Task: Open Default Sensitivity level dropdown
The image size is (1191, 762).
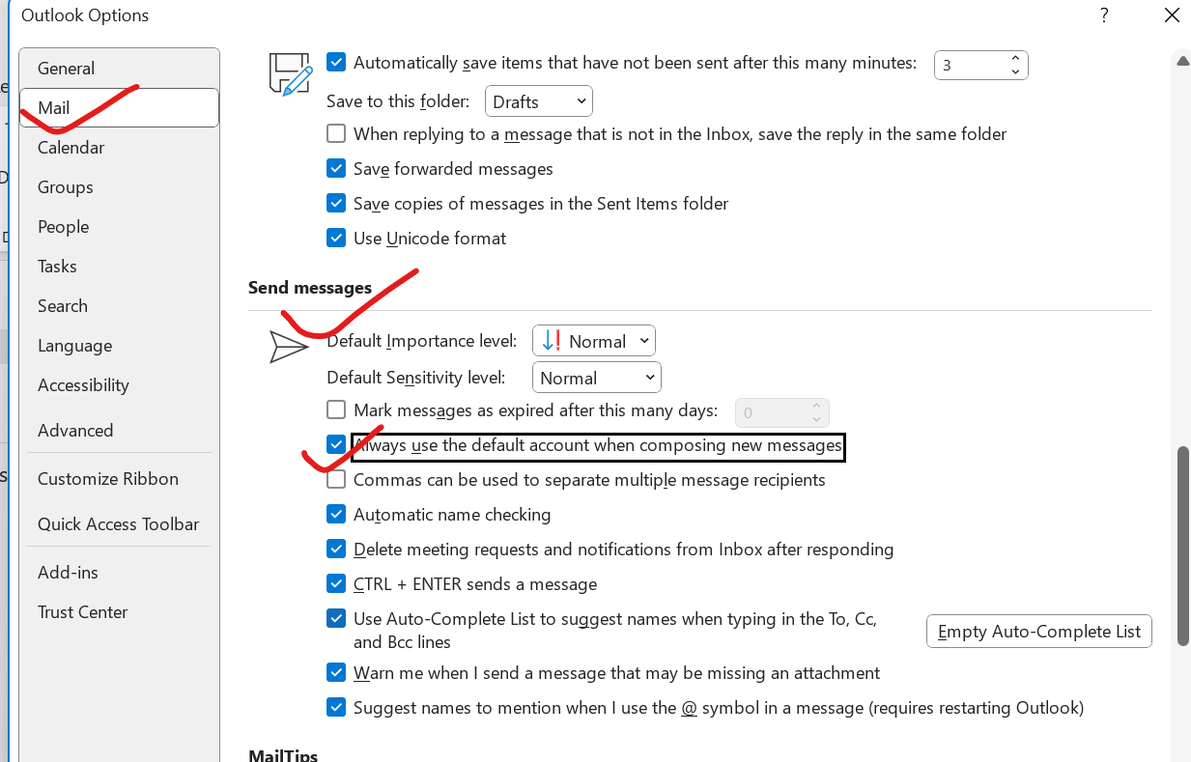Action: [x=597, y=378]
